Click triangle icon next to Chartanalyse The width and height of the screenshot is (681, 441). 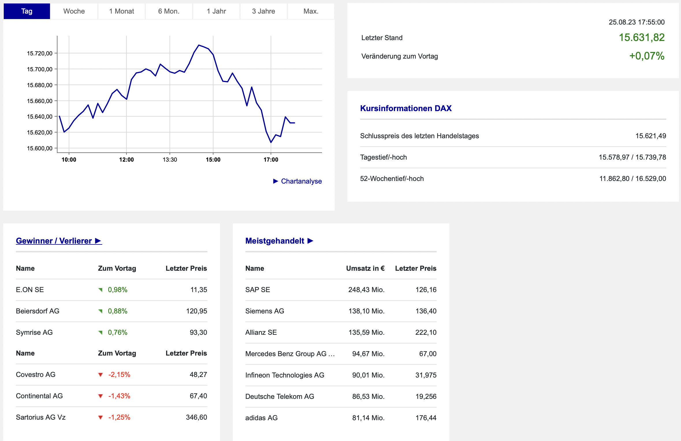(276, 181)
